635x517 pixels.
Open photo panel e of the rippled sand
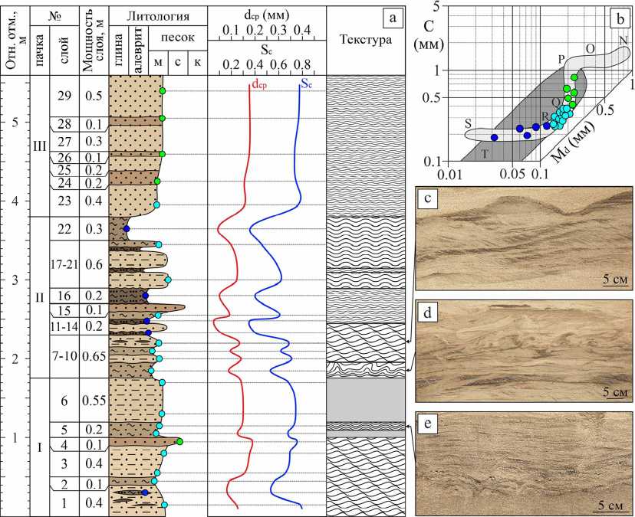tap(524, 463)
